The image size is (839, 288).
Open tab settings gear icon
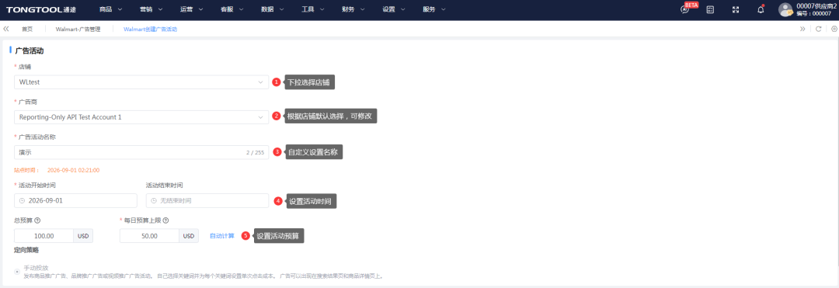[834, 29]
